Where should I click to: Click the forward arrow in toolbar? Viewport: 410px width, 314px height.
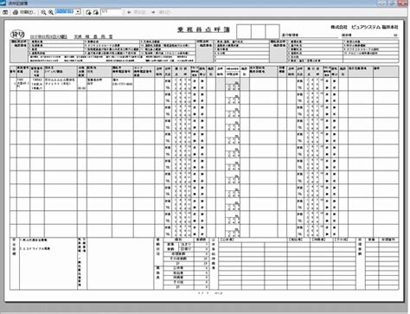tap(153, 12)
